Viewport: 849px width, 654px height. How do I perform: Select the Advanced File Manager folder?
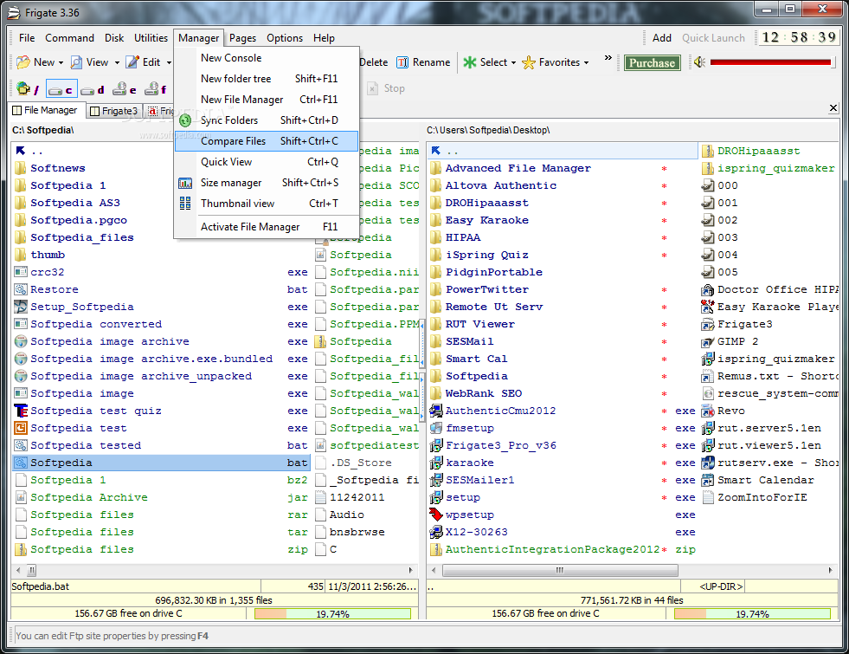pyautogui.click(x=518, y=168)
